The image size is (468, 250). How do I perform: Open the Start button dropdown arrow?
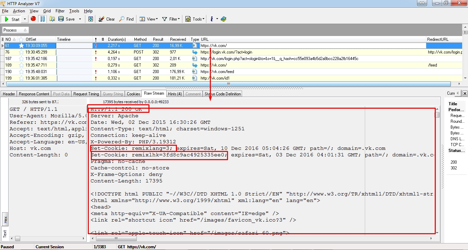[x=25, y=19]
